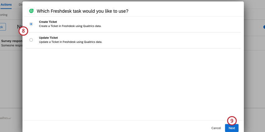Click the Qualtrics logo in the footer
265x132 pixels.
(5, 118)
